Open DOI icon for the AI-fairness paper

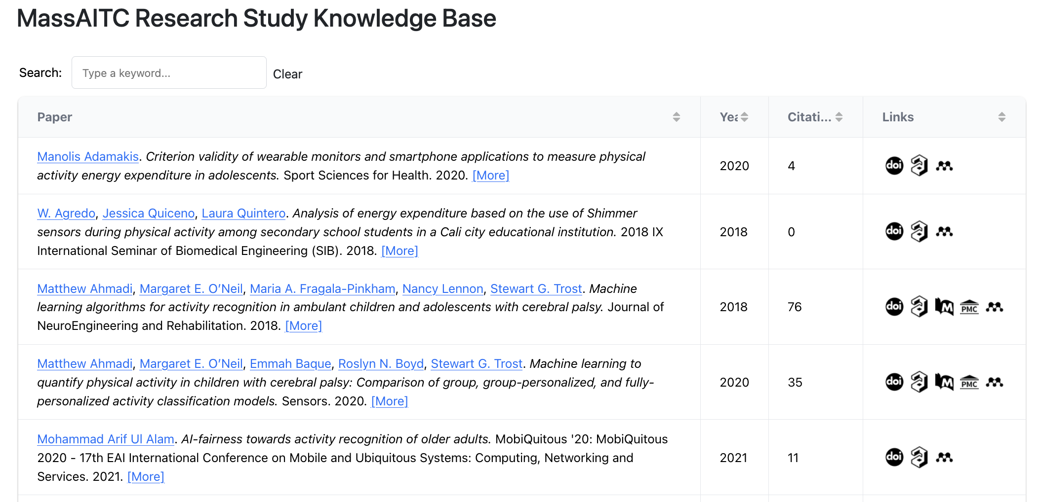[x=894, y=457]
